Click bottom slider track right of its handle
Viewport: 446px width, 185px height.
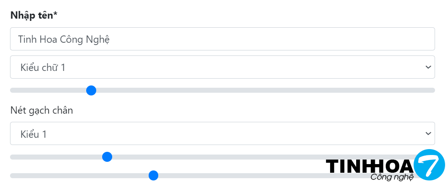[x=237, y=175]
